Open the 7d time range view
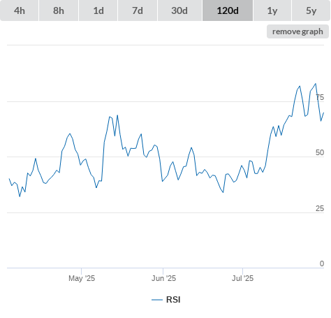The height and width of the screenshot is (318, 331). pos(138,10)
